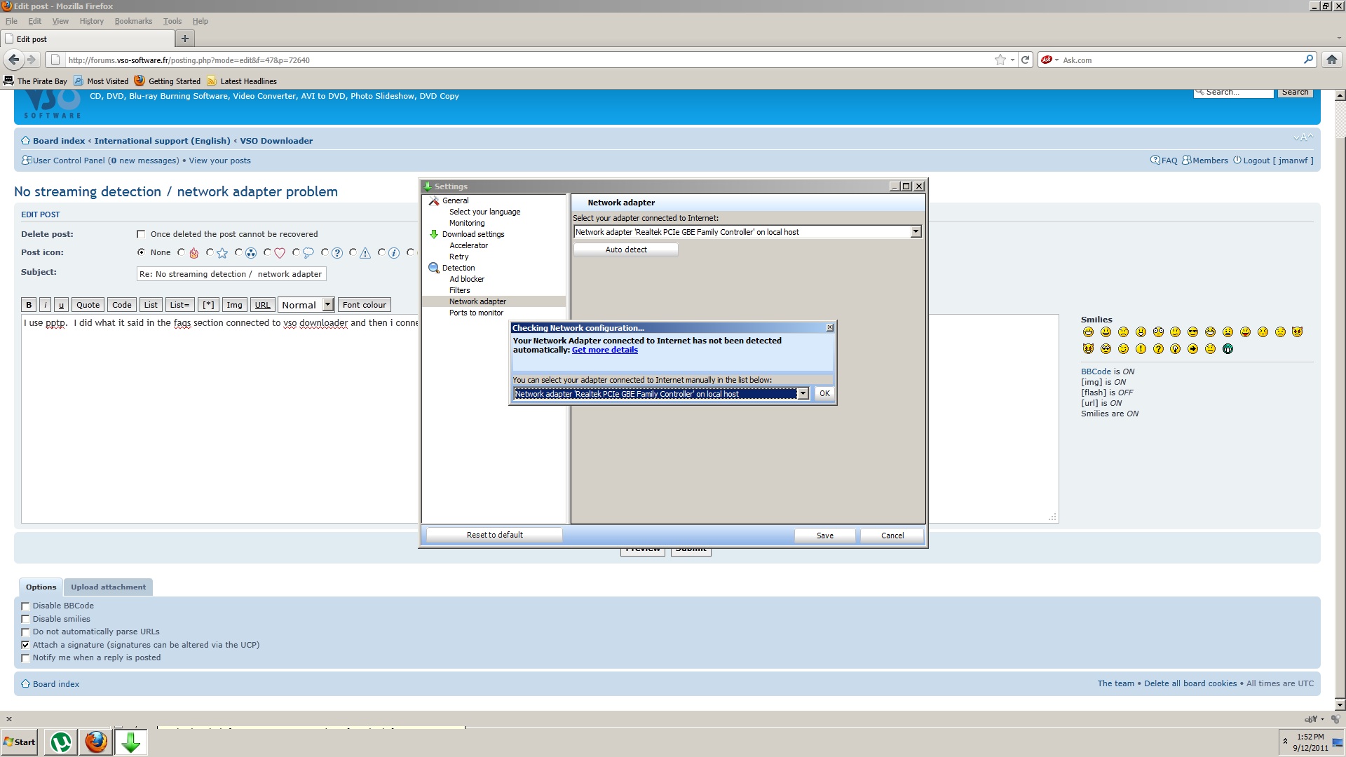
Task: Choose the fire post icon radio
Action: coord(182,252)
